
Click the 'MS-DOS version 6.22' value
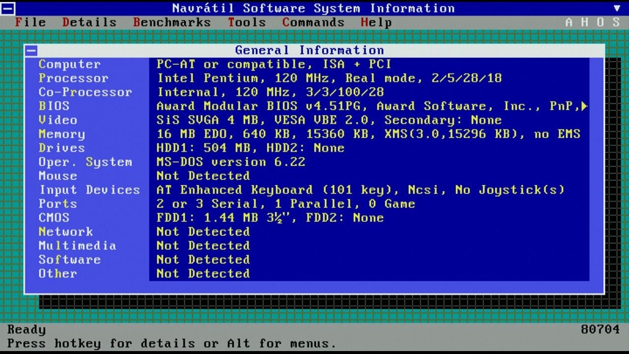coord(231,162)
